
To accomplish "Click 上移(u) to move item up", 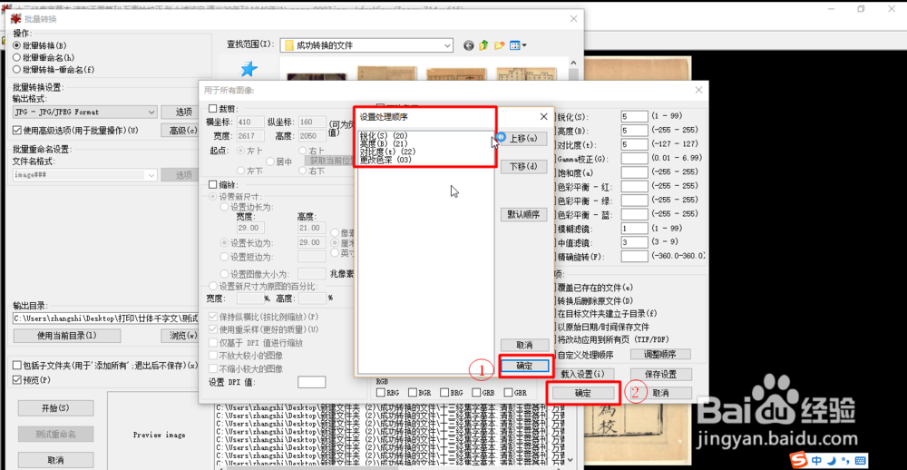I will click(524, 139).
